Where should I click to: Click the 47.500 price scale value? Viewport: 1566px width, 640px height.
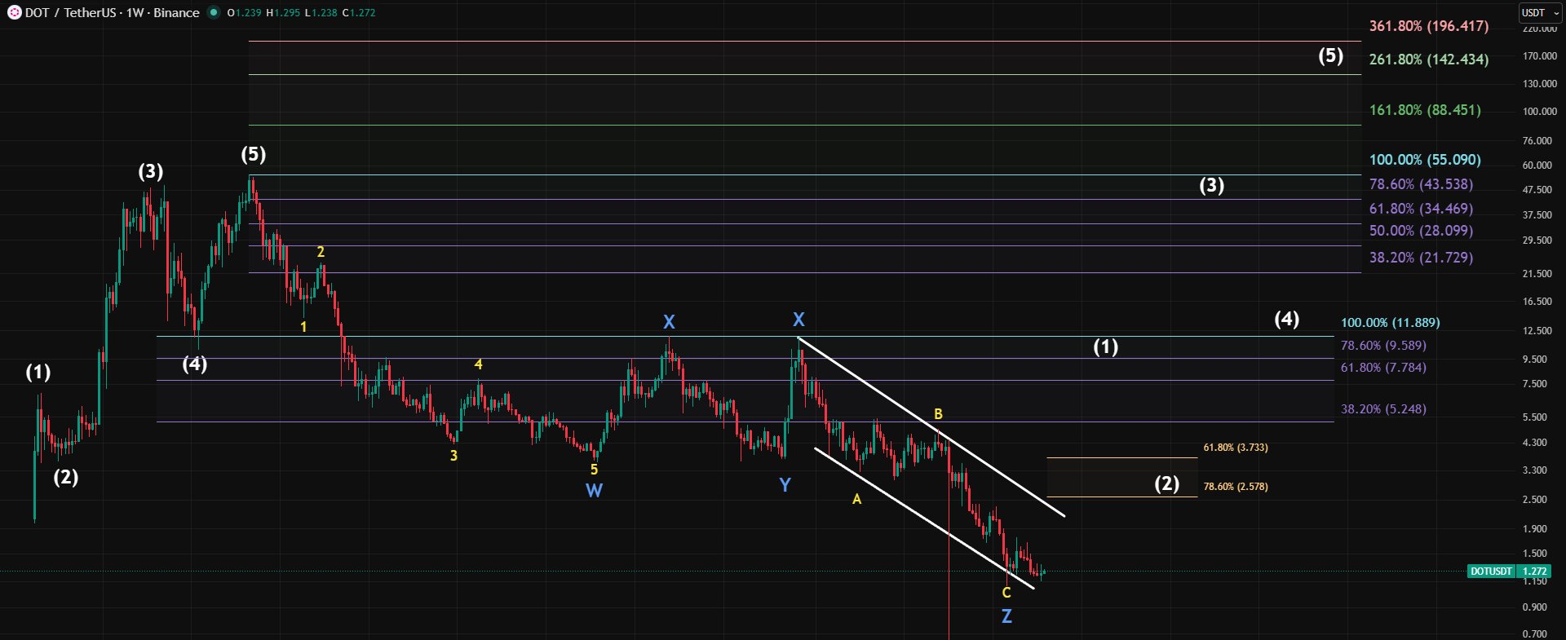point(1537,190)
